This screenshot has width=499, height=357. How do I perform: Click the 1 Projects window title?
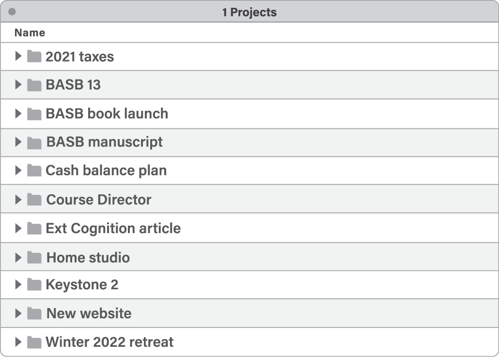click(249, 12)
